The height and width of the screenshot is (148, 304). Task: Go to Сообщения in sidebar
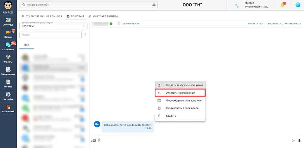tap(8, 46)
